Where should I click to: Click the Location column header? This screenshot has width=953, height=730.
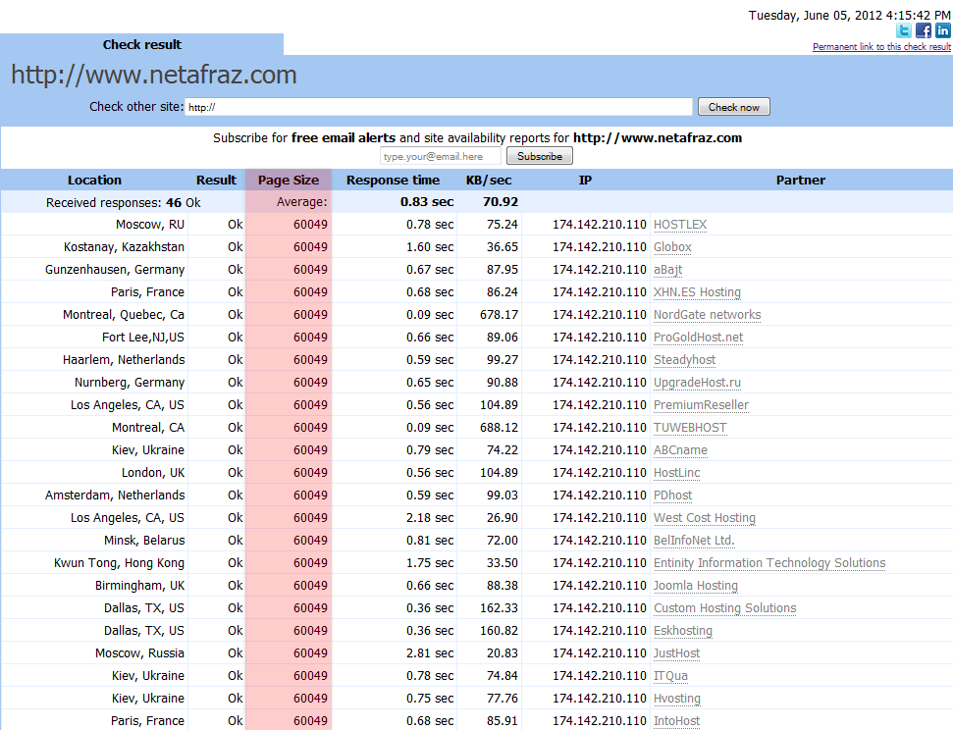point(94,180)
